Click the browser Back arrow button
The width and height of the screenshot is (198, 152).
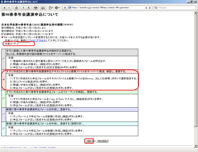coord(4,7)
